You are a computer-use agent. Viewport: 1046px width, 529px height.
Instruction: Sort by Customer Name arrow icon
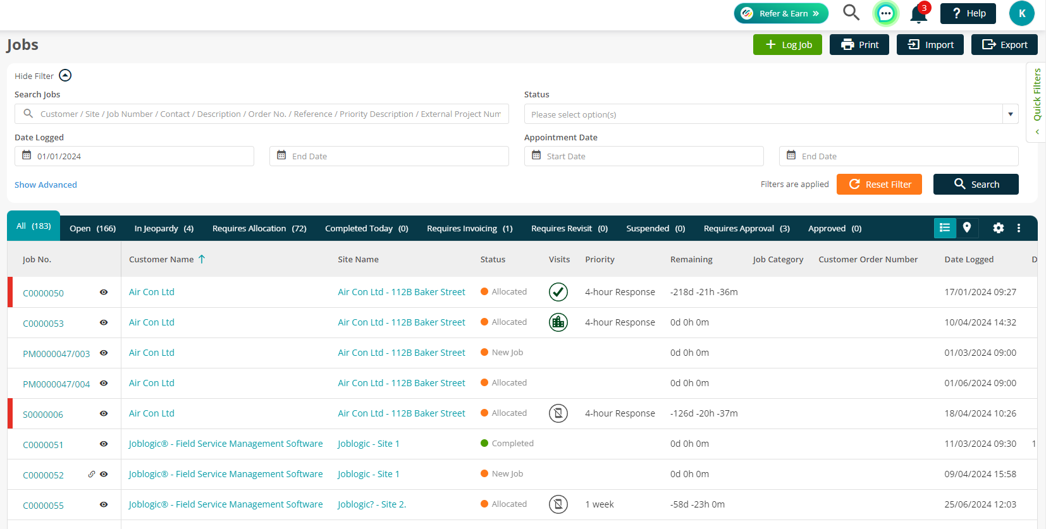(x=202, y=259)
